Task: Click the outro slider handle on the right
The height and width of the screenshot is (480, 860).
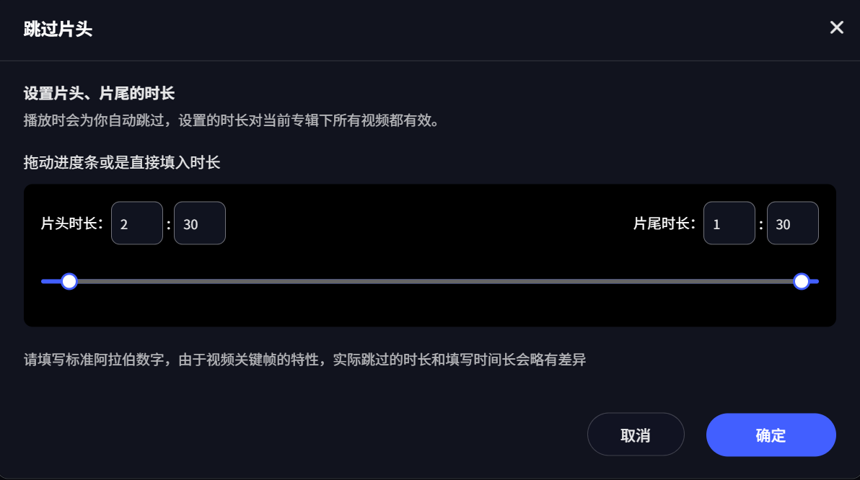Action: click(x=801, y=281)
